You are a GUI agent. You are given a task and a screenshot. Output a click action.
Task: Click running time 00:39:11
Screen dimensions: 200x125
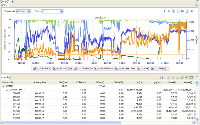coord(40,111)
